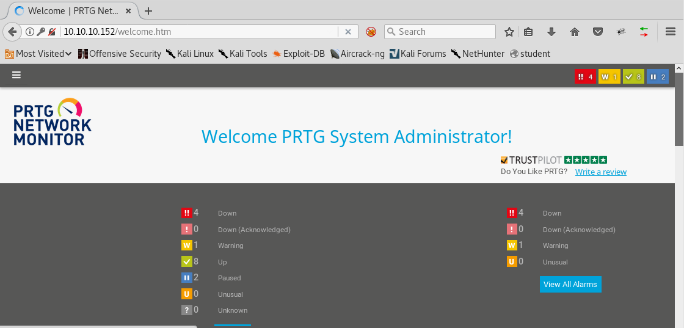
Task: Click the green Up sensors badge in header
Action: [633, 77]
